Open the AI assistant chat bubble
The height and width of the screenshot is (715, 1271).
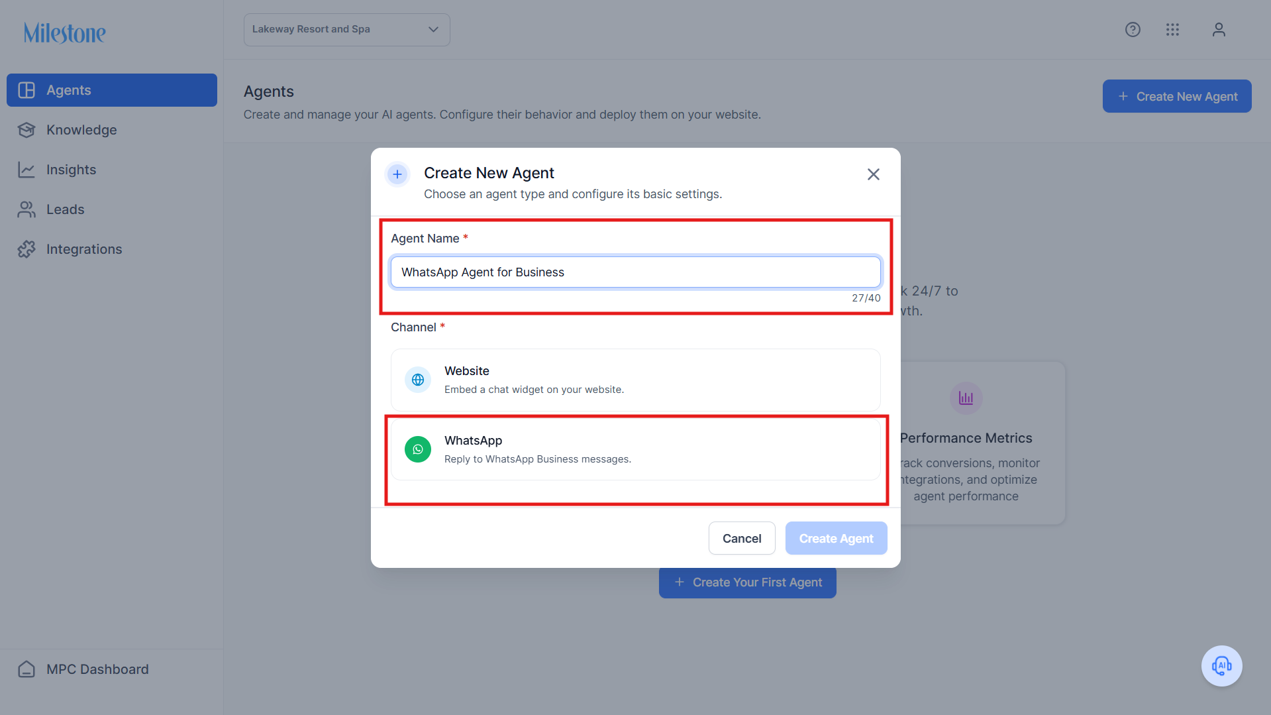tap(1222, 666)
